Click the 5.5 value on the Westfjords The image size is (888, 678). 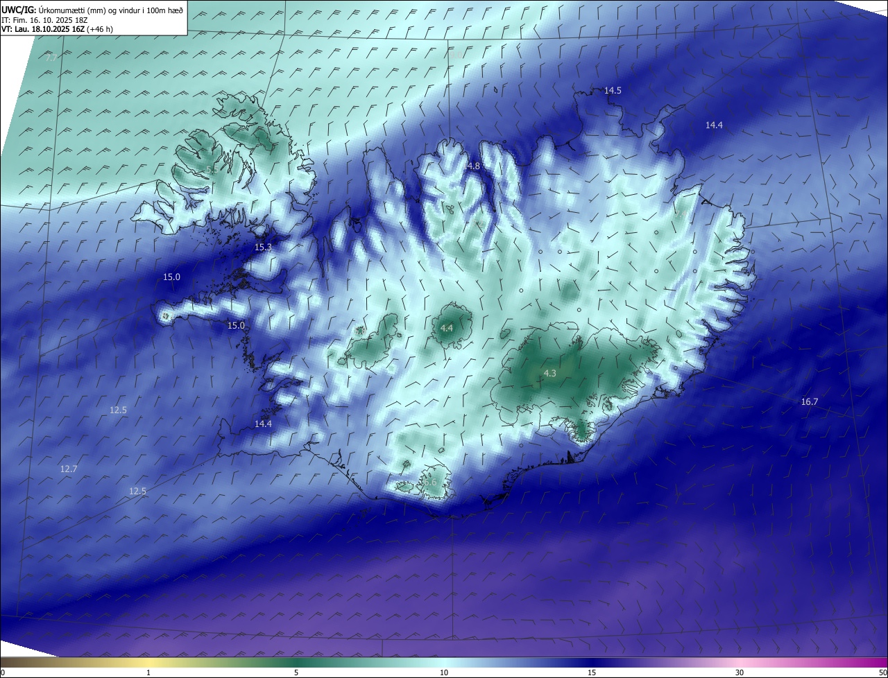(x=212, y=169)
